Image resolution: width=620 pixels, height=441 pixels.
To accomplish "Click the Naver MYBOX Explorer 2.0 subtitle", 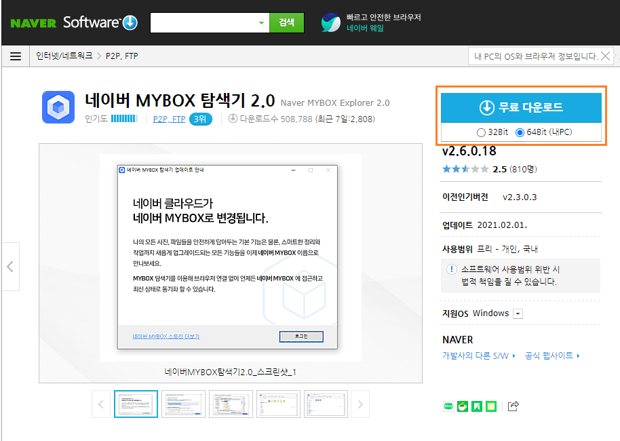I will (335, 103).
